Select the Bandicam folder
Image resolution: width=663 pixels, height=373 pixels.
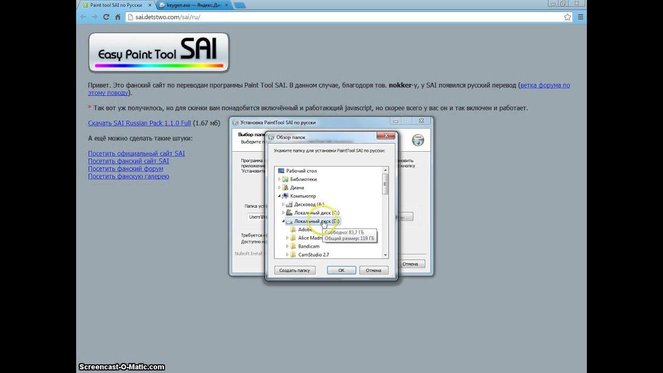coord(309,246)
